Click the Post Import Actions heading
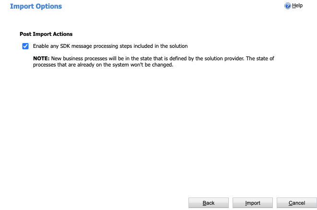Image resolution: width=317 pixels, height=210 pixels. tap(46, 34)
